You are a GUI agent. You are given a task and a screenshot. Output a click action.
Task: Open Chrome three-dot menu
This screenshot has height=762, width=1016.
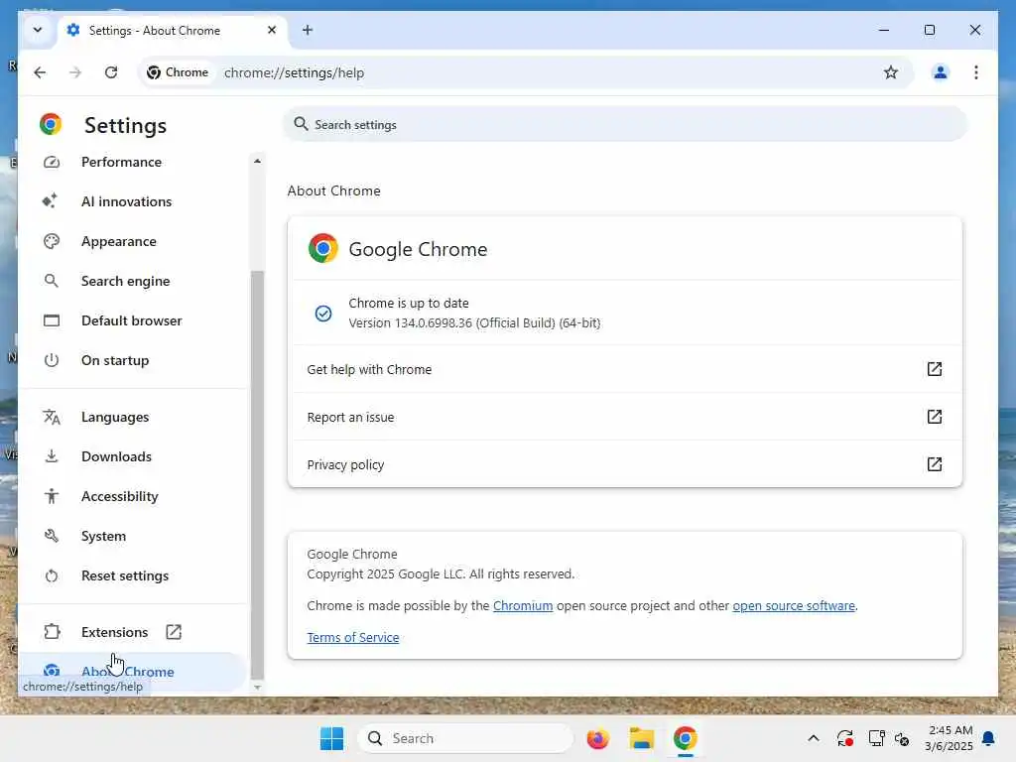976,72
